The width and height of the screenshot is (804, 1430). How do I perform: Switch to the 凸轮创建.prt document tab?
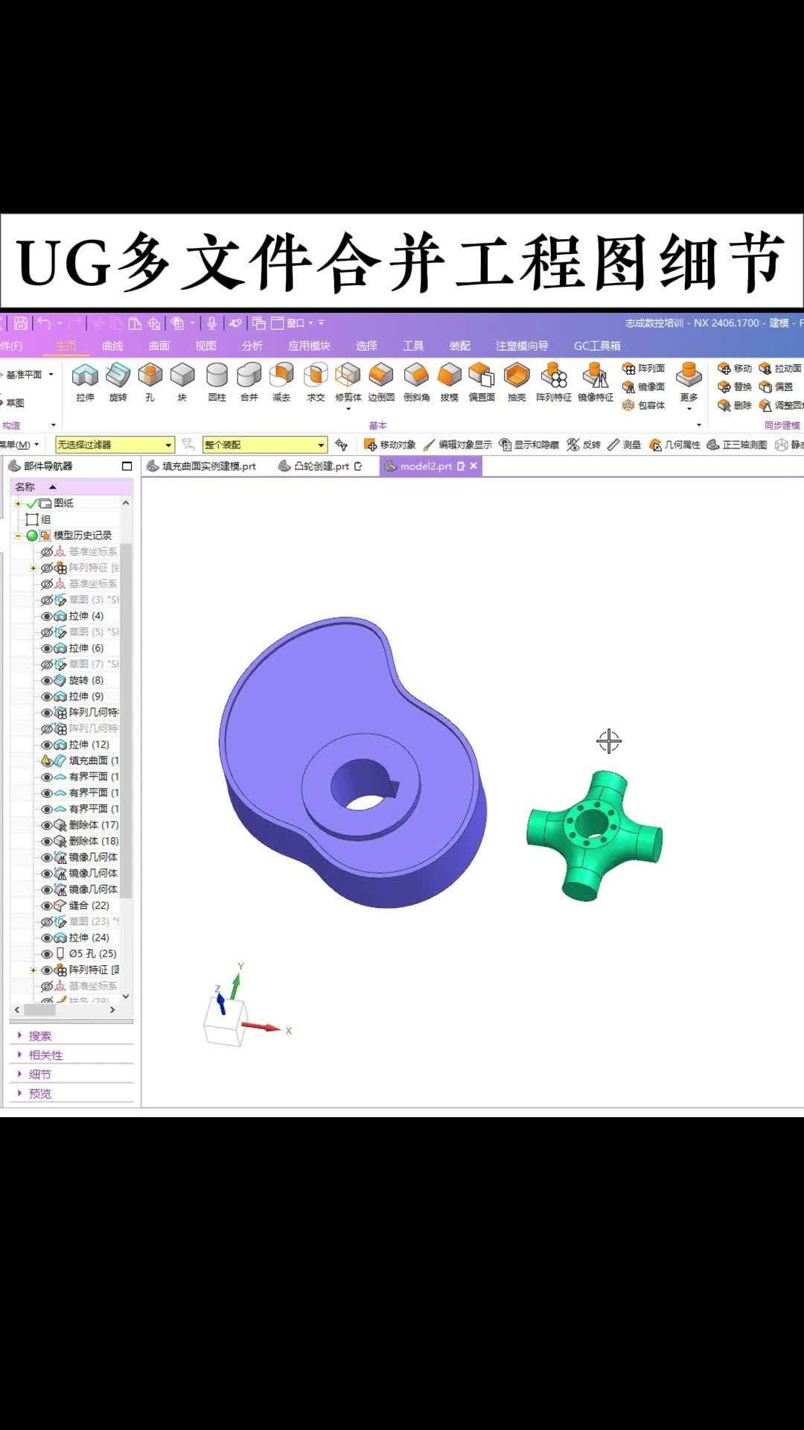(321, 466)
